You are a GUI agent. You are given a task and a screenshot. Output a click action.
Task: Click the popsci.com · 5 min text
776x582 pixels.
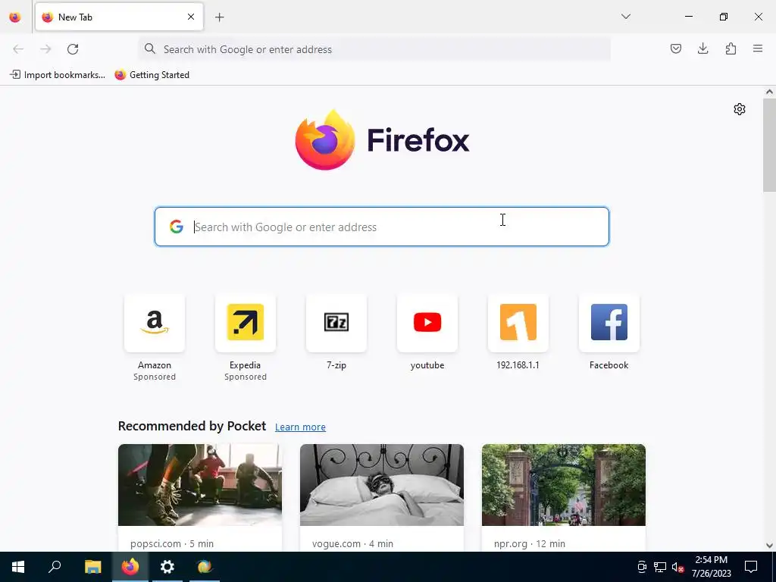(172, 544)
